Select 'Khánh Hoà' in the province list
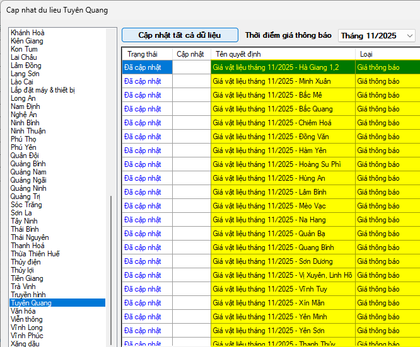Screen dimensions: 420x347 (28, 33)
